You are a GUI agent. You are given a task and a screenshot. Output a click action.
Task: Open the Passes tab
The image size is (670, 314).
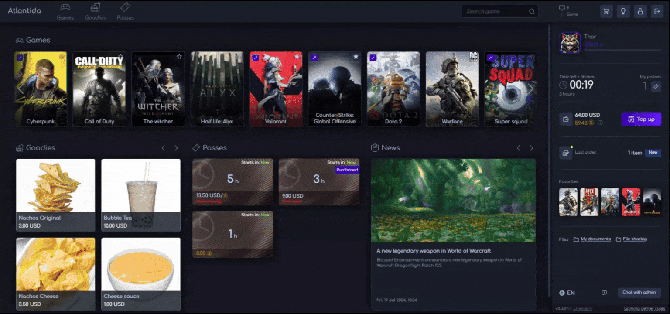(125, 12)
